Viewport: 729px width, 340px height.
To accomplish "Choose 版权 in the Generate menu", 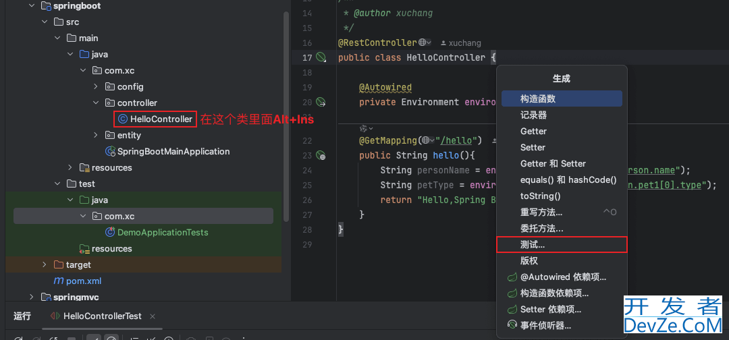I will (x=562, y=260).
